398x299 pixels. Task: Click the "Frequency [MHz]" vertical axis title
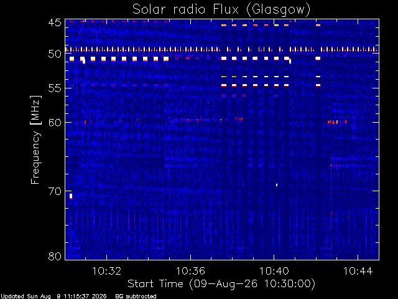35,140
